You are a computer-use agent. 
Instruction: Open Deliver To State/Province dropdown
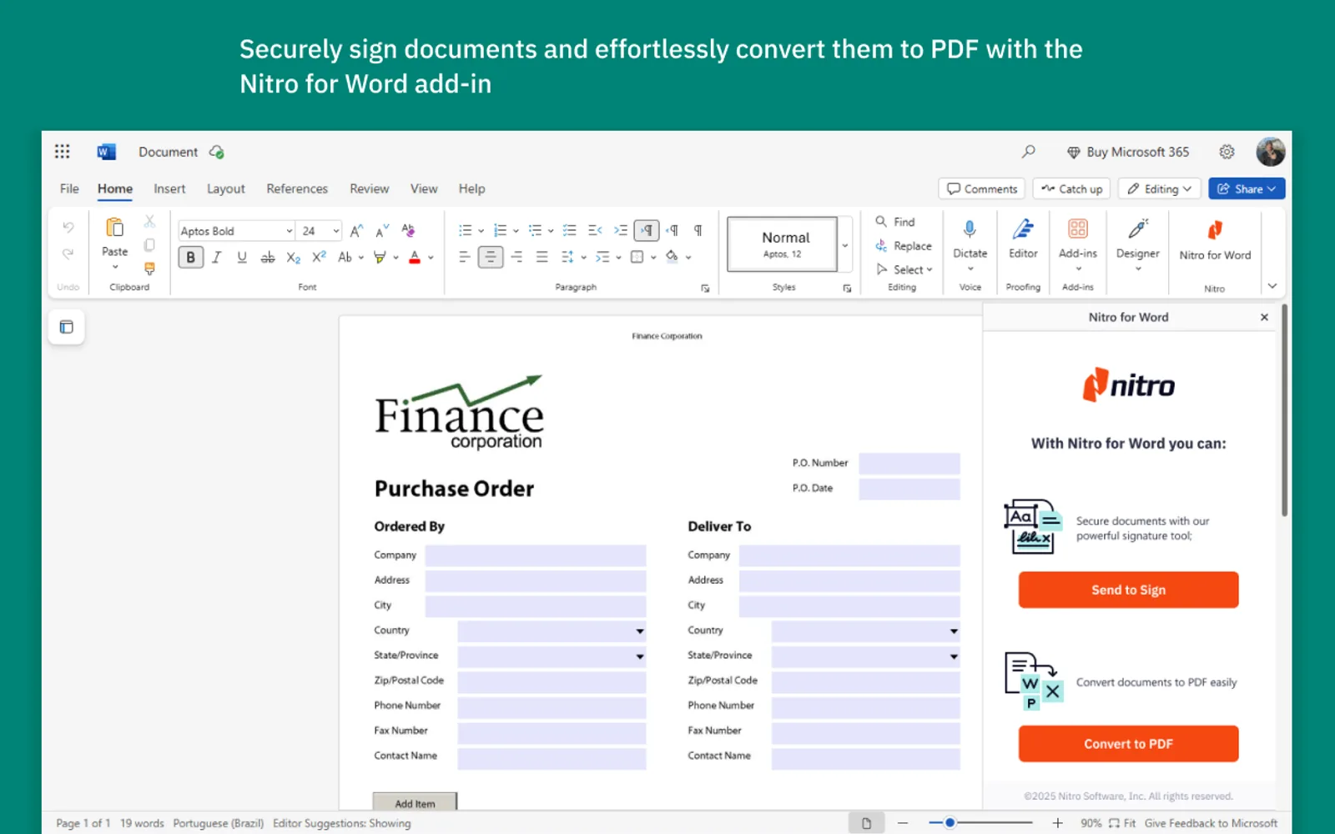[866, 656]
